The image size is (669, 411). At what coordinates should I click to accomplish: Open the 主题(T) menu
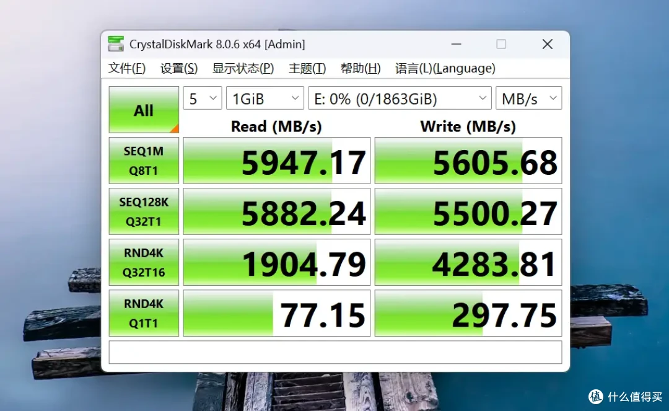point(307,68)
